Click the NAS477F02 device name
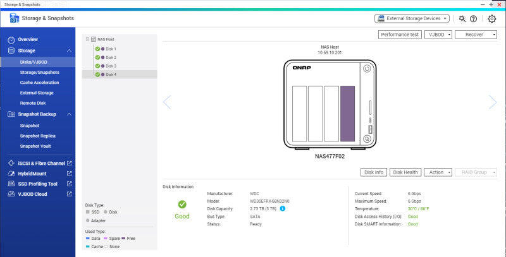This screenshot has width=506, height=257. pos(330,157)
